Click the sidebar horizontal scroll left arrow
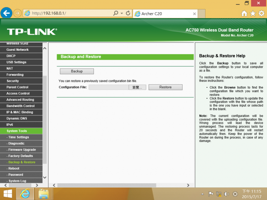 tap(6, 185)
